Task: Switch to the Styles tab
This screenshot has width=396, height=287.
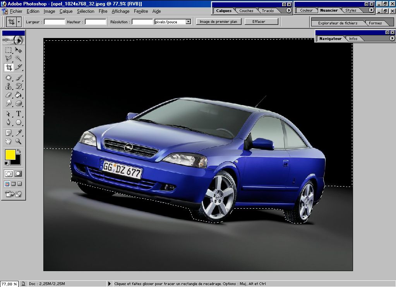Action: pyautogui.click(x=351, y=10)
